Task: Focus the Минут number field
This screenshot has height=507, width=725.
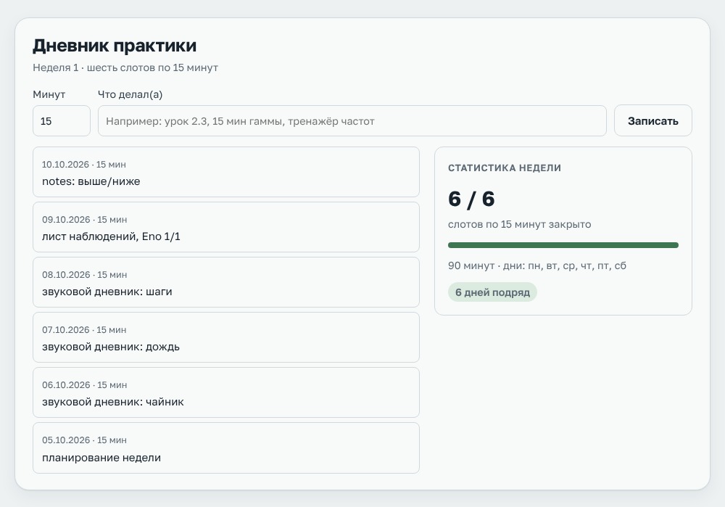Action: [x=62, y=120]
